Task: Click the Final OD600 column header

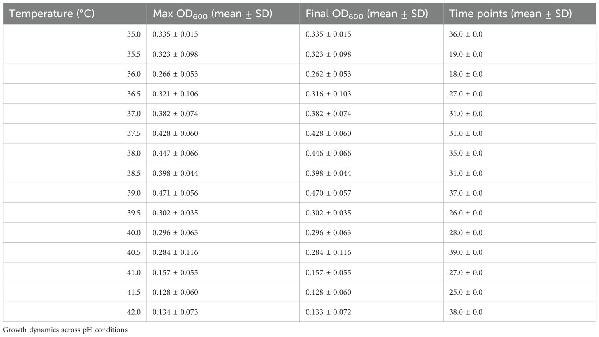Action: [371, 14]
